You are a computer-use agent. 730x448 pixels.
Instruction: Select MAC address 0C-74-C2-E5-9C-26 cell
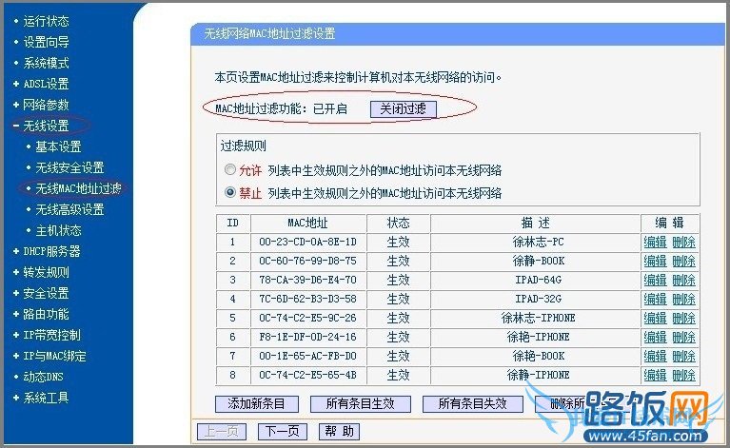308,319
